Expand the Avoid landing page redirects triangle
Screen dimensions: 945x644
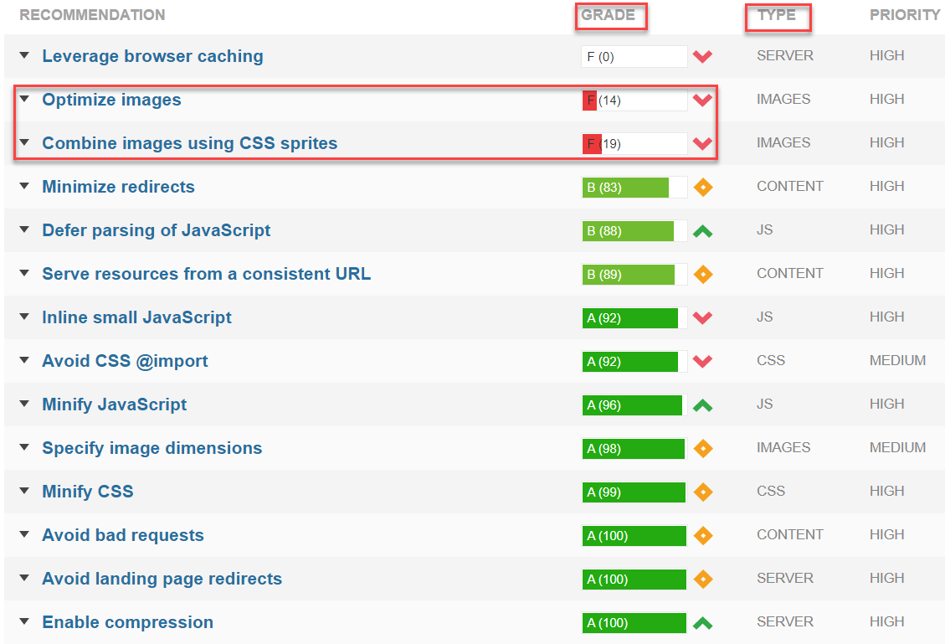[x=24, y=578]
